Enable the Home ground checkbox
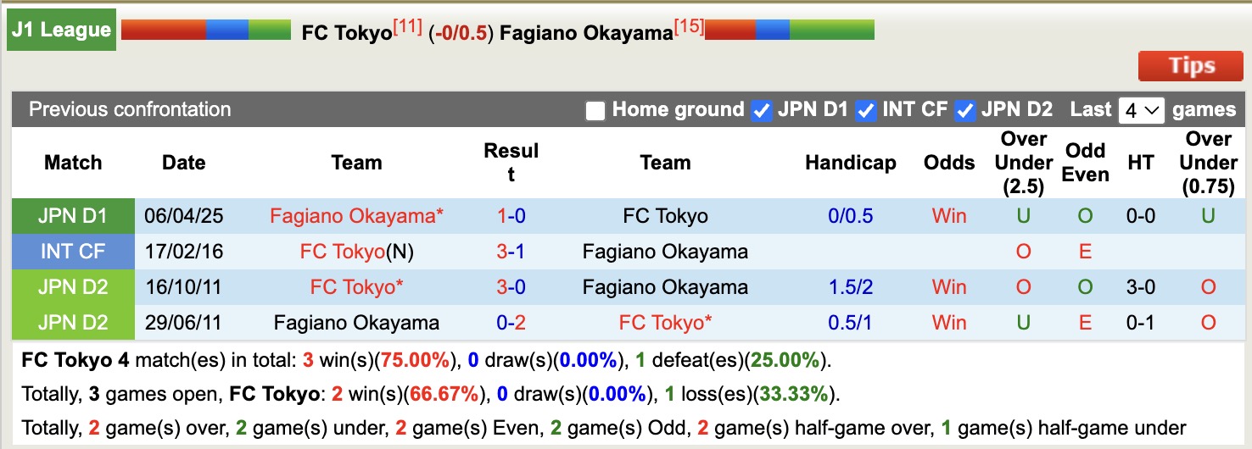Viewport: 1252px width, 449px height. [x=595, y=111]
